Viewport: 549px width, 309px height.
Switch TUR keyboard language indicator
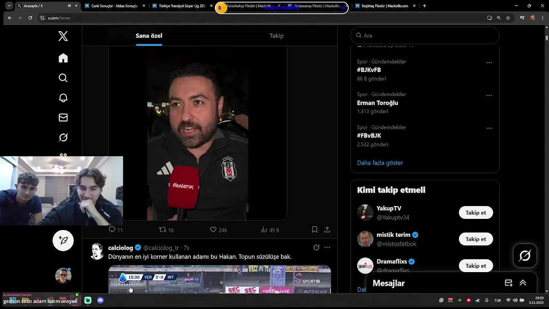(x=498, y=300)
